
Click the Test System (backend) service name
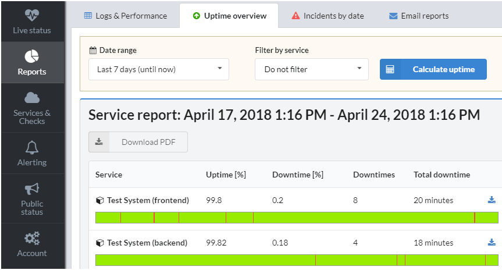click(x=147, y=243)
